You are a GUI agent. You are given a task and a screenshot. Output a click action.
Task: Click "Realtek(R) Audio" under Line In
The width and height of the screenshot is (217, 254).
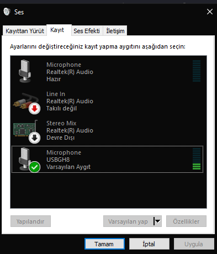(70, 101)
